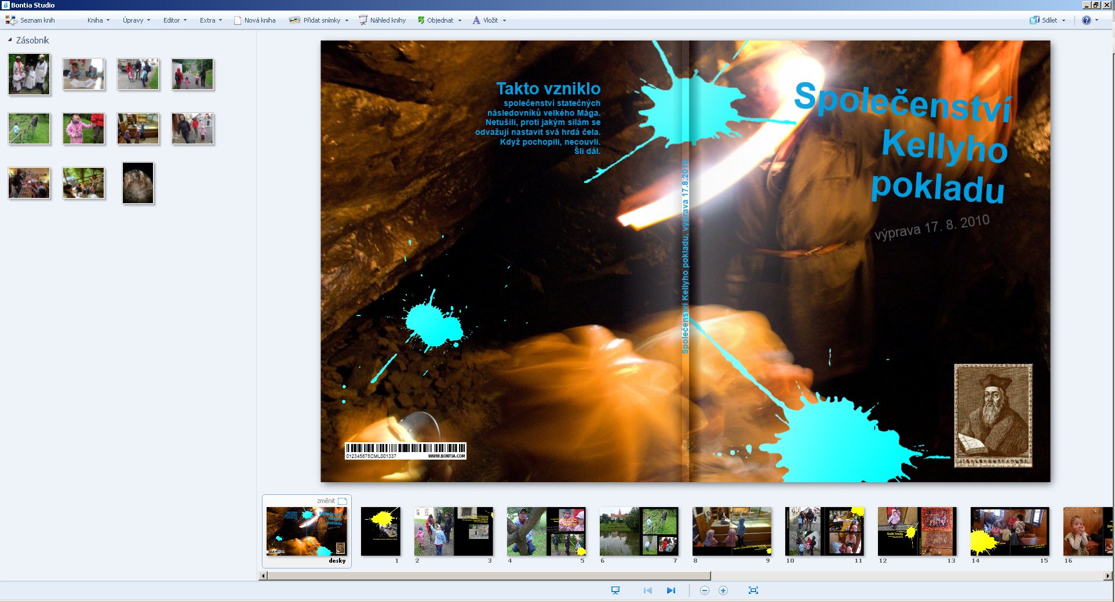Open the Úpravy menu
This screenshot has height=602, width=1115.
pos(136,20)
